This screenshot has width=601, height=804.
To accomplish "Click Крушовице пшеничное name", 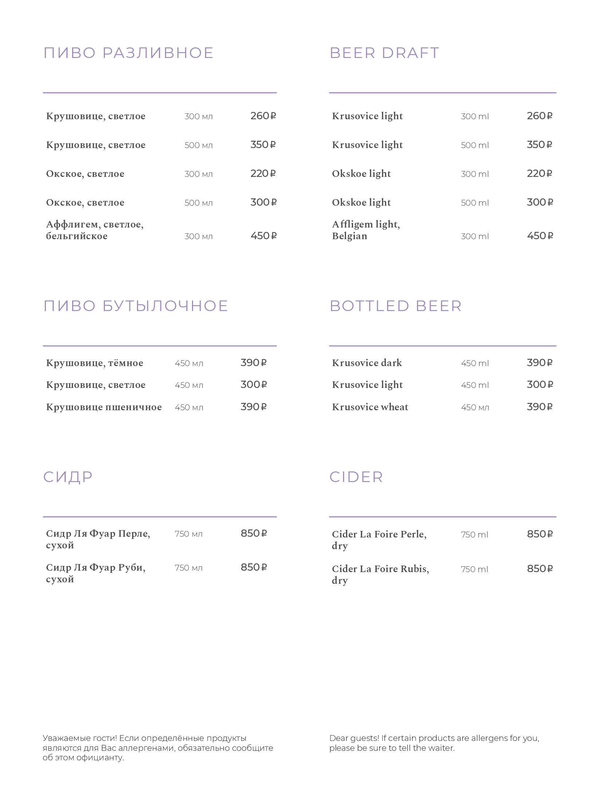I will [x=104, y=407].
